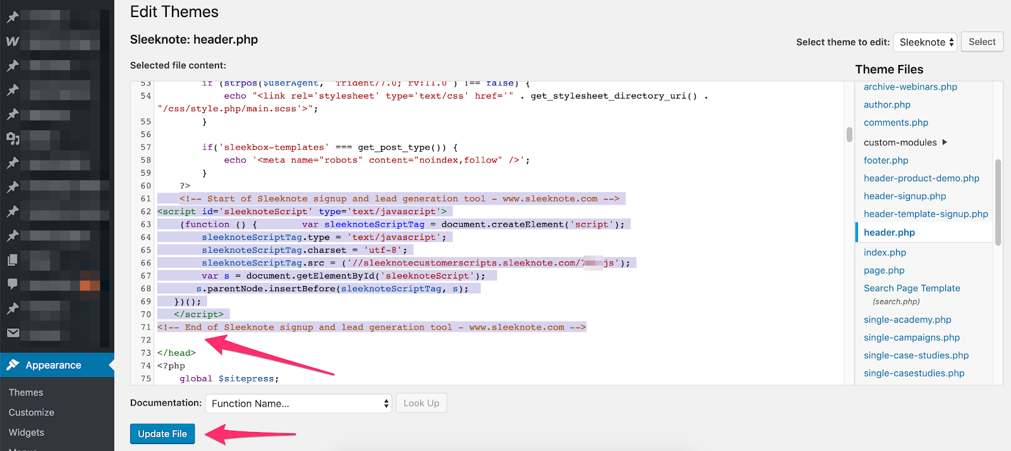Image resolution: width=1011 pixels, height=451 pixels.
Task: Open single-case-studies.php theme file
Action: pyautogui.click(x=916, y=355)
